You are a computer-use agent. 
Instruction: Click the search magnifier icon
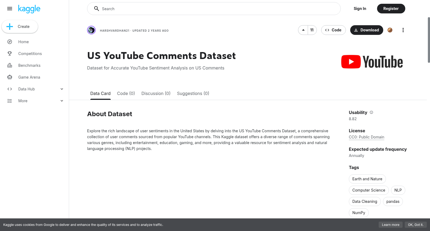tap(96, 9)
